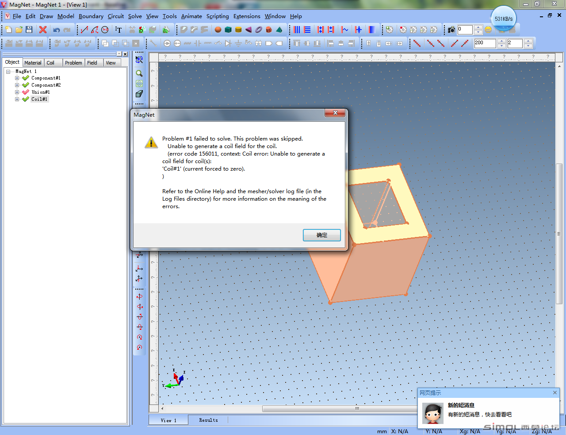
Task: Close the MagNet error dialog
Action: pyautogui.click(x=335, y=113)
